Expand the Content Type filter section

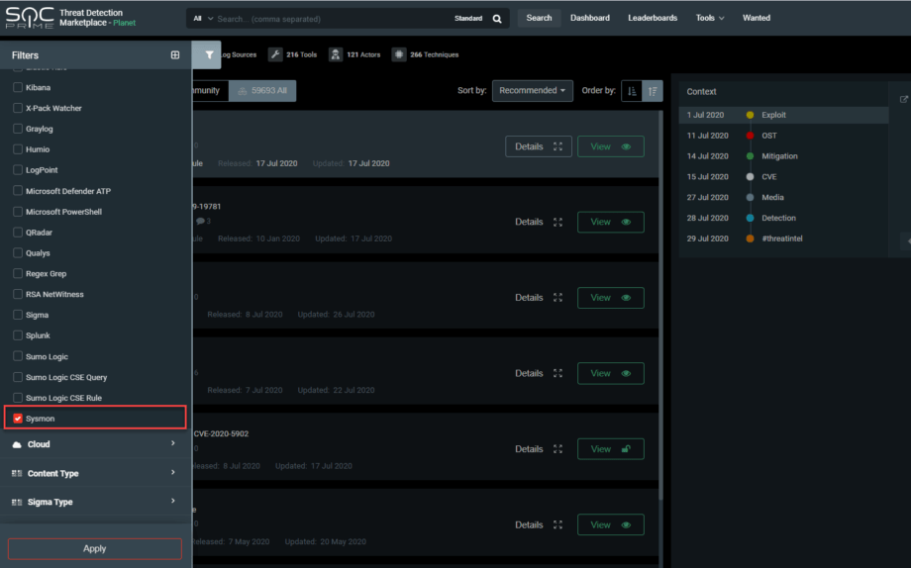95,473
